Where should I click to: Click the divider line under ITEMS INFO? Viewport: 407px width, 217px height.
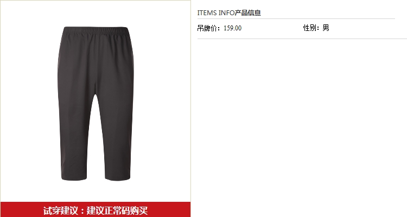[x=296, y=18]
